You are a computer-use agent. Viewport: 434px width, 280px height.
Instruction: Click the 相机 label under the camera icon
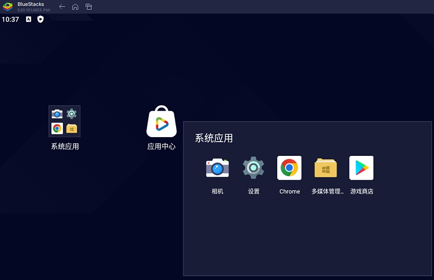click(217, 191)
